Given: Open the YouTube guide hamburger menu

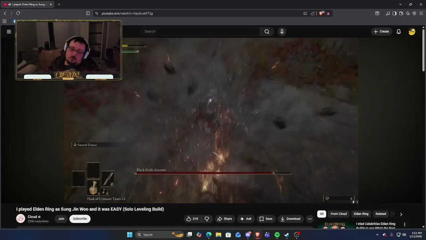Looking at the screenshot, I should coord(9,31).
